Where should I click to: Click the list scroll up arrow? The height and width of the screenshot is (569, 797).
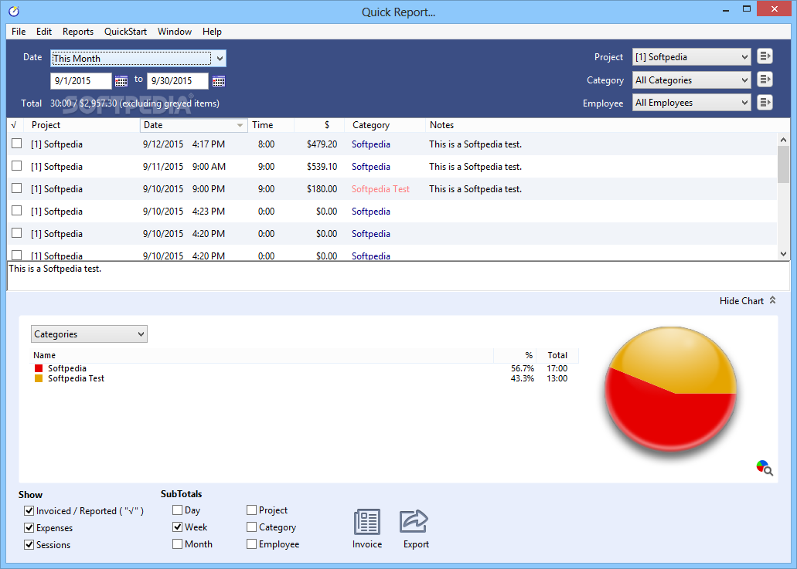coord(783,140)
